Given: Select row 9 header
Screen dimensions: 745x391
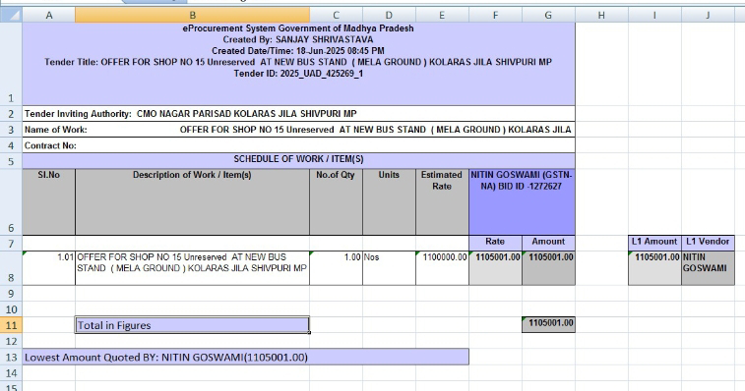Looking at the screenshot, I should pos(11,293).
